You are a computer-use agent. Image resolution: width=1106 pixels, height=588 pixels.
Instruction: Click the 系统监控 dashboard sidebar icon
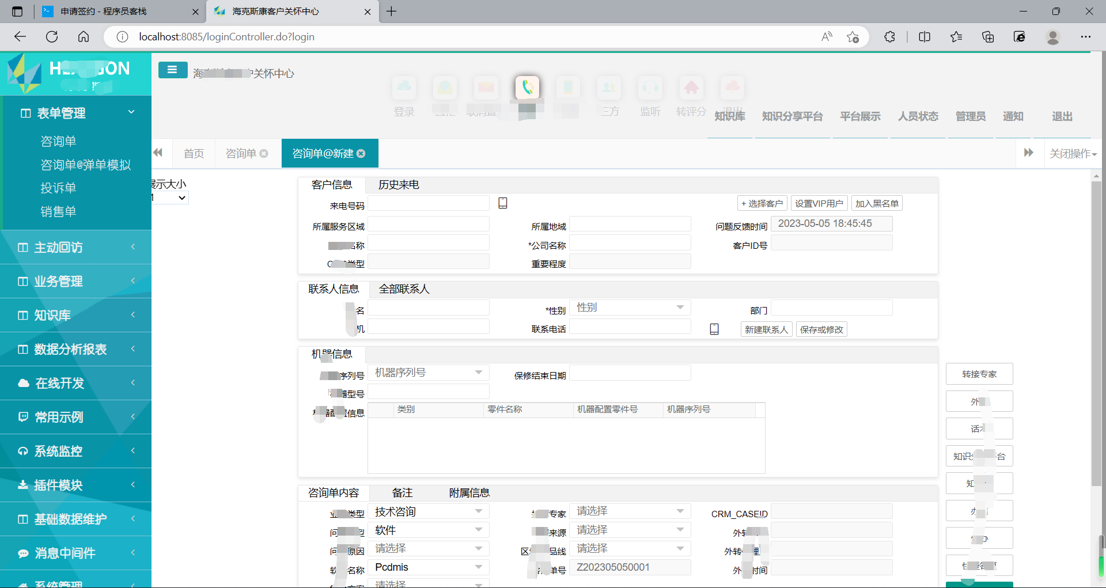click(23, 451)
